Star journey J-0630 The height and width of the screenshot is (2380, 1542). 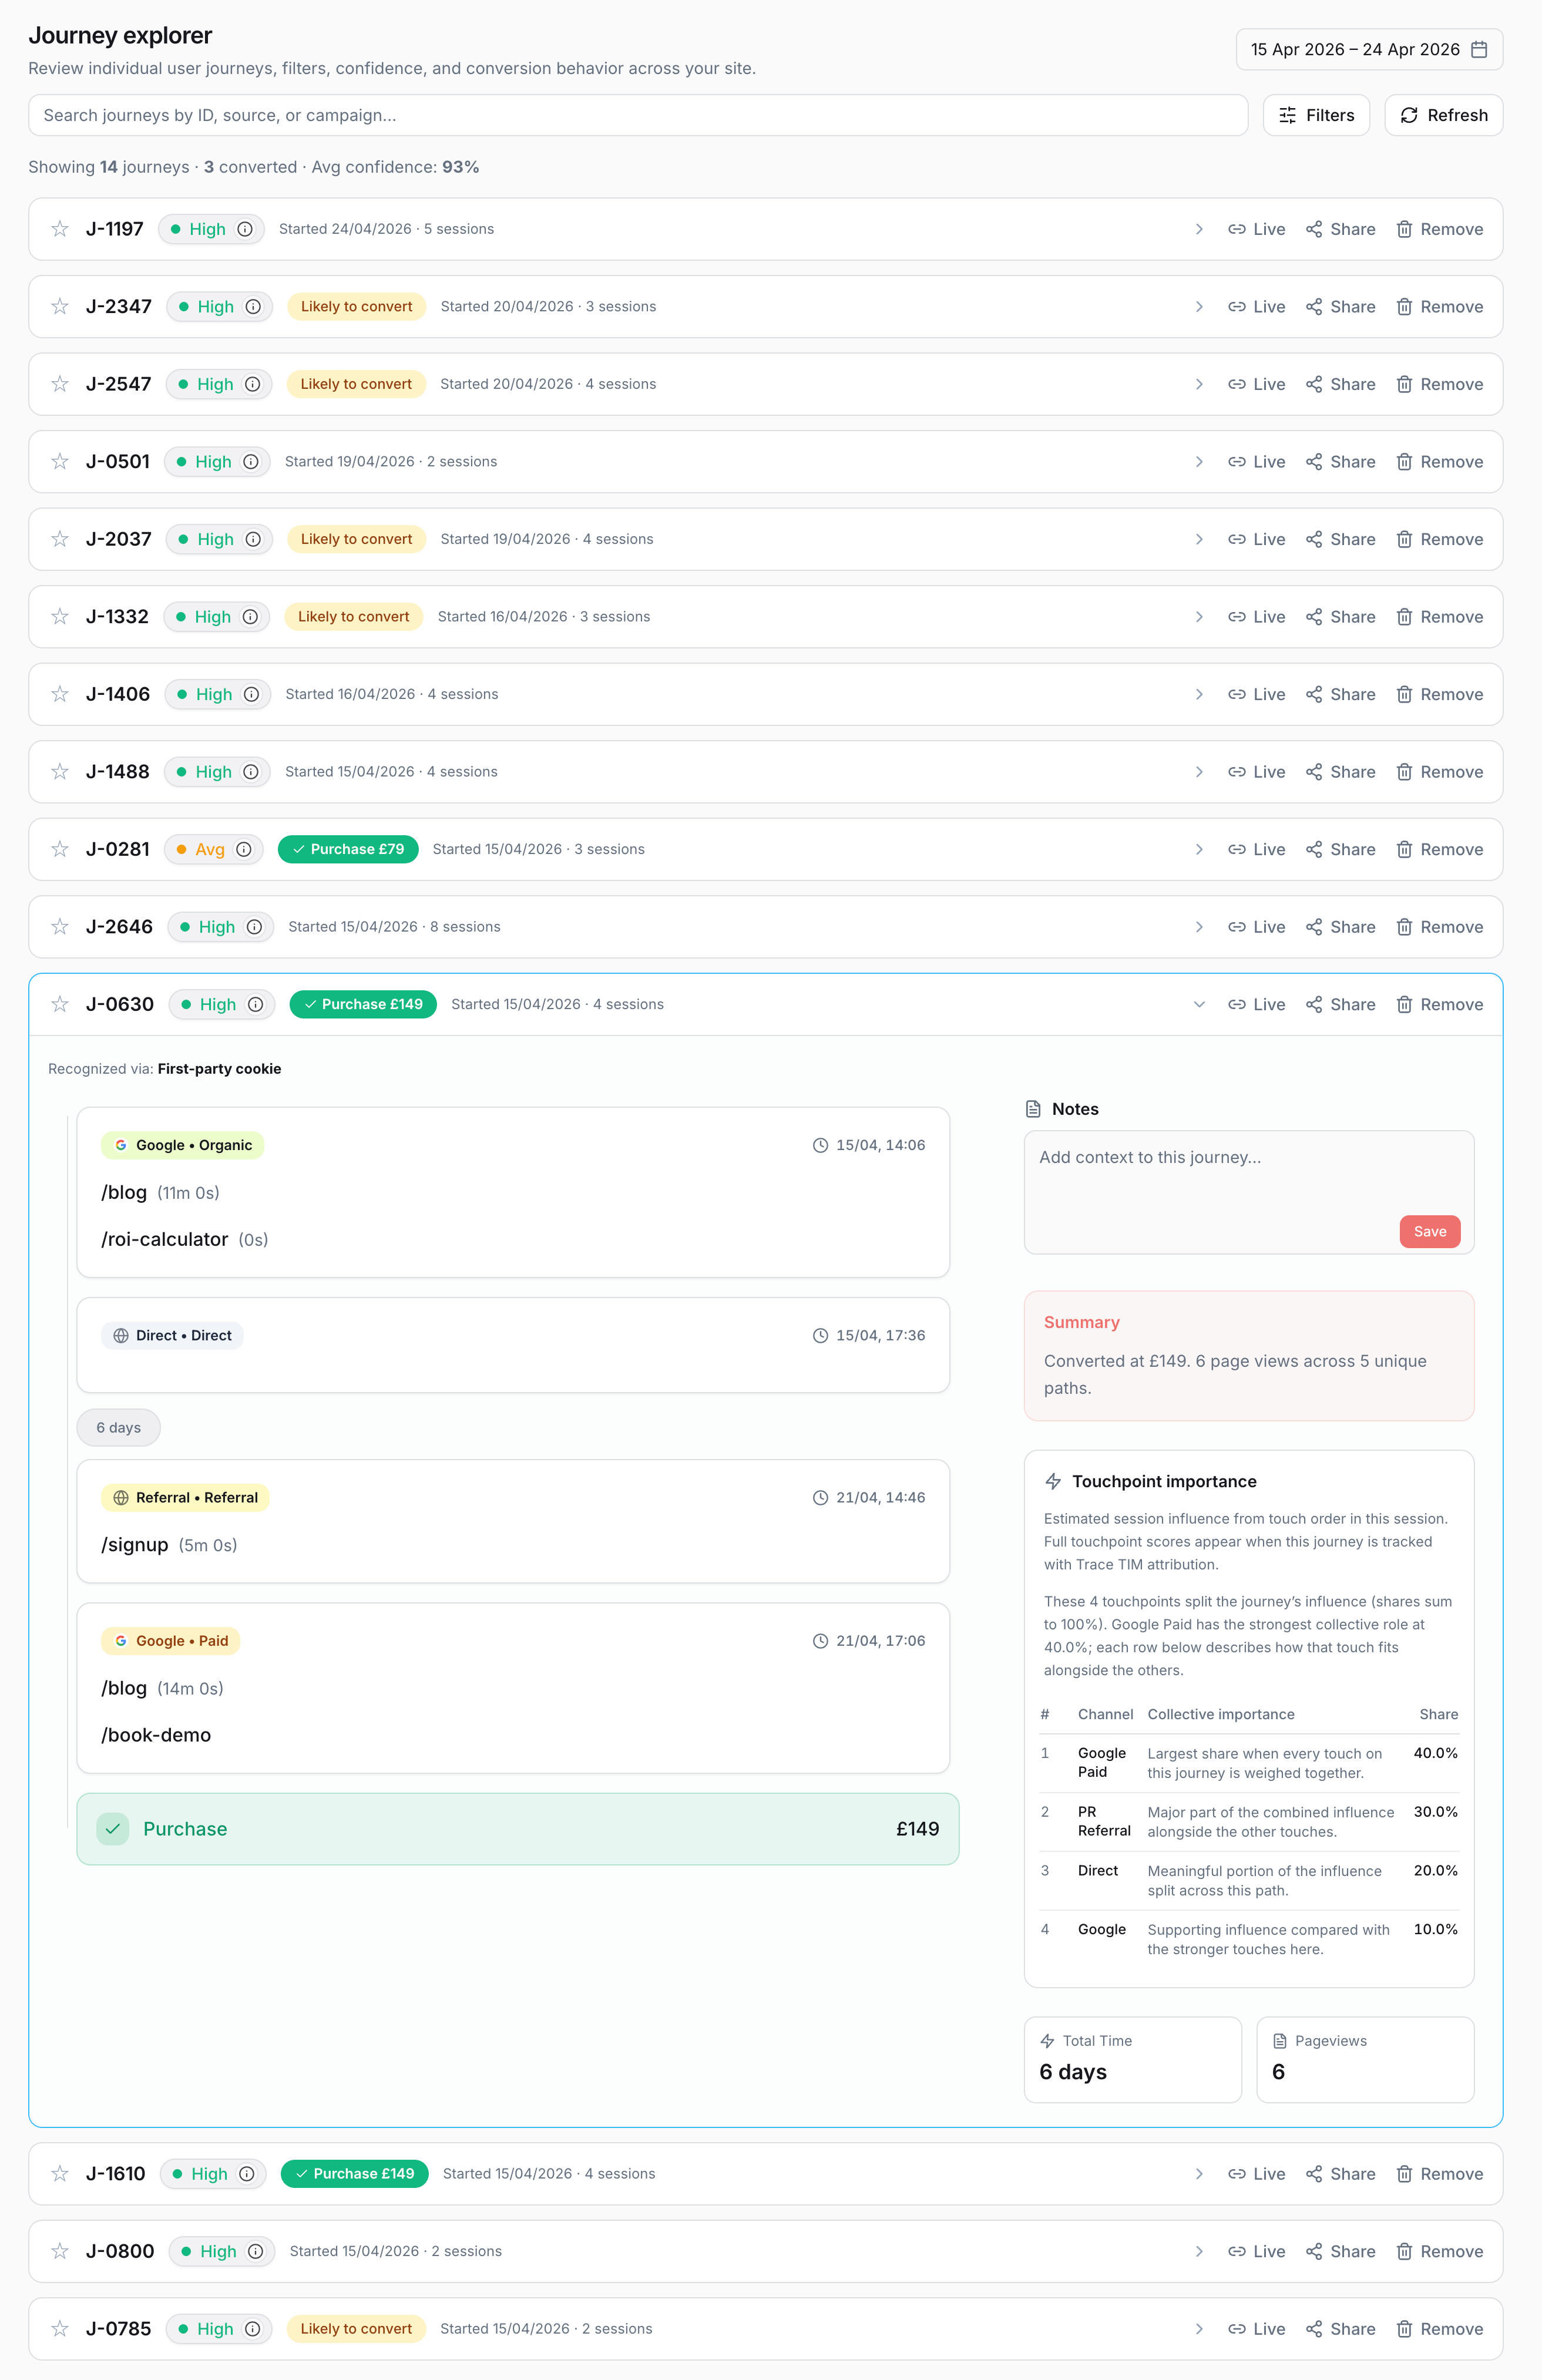click(59, 1004)
